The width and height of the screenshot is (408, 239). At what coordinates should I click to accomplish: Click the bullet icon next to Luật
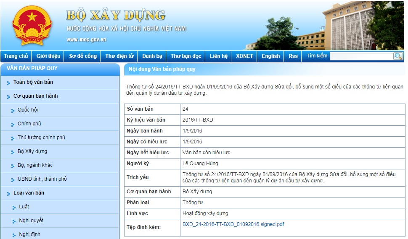(13, 207)
